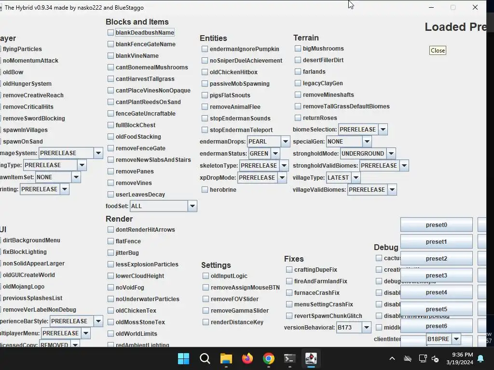Load preset1
Image resolution: width=494 pixels, height=370 pixels.
436,242
